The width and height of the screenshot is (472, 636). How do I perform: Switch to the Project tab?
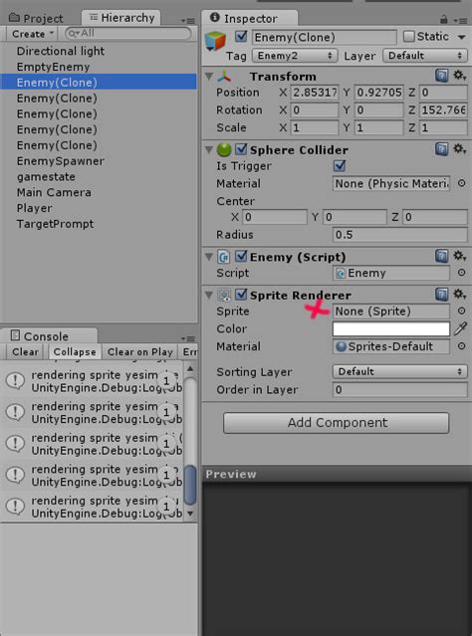click(x=37, y=18)
